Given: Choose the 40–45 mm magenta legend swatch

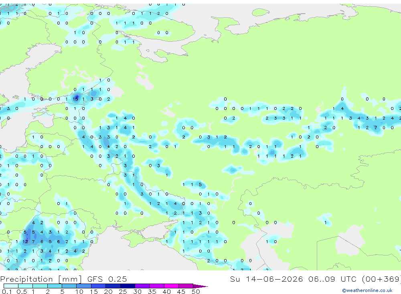Looking at the screenshot, I should (x=171, y=286).
